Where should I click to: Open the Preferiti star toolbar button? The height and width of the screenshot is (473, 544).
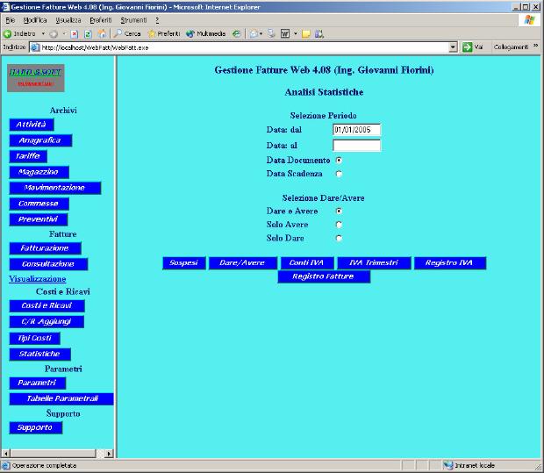[x=164, y=33]
